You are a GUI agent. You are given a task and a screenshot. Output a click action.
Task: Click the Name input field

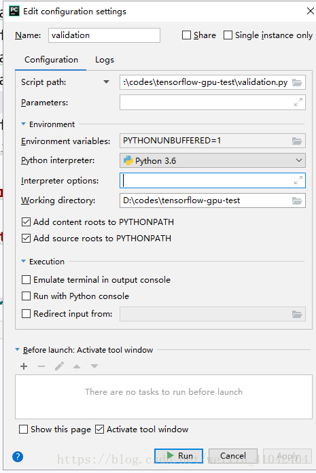[x=104, y=35]
